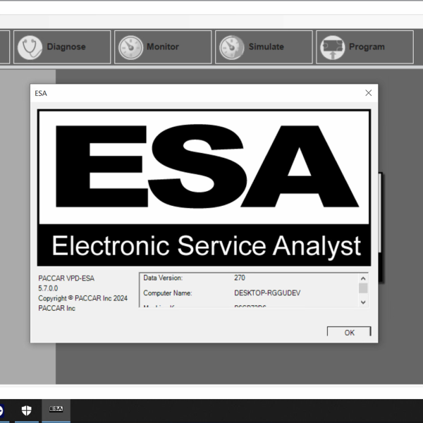
Task: Select the Monitor toolbar label
Action: (163, 47)
